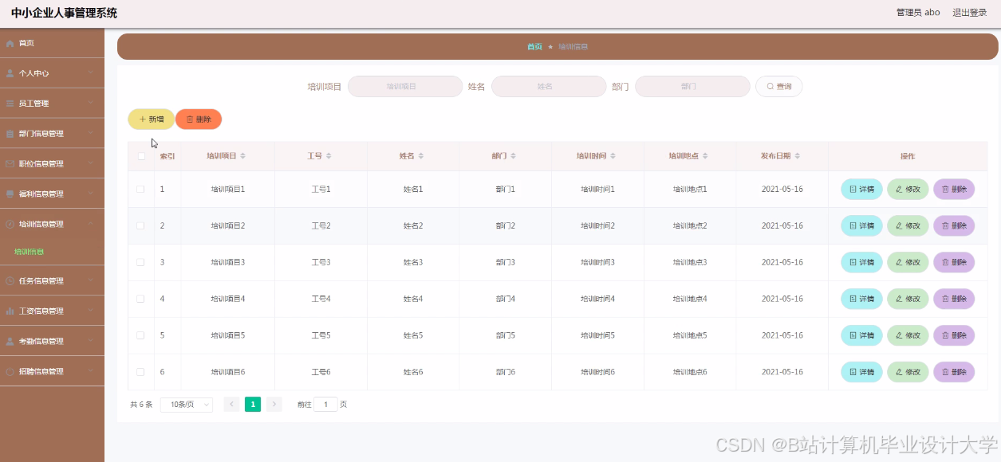
Task: Focus the 姓名 search field
Action: pyautogui.click(x=549, y=86)
